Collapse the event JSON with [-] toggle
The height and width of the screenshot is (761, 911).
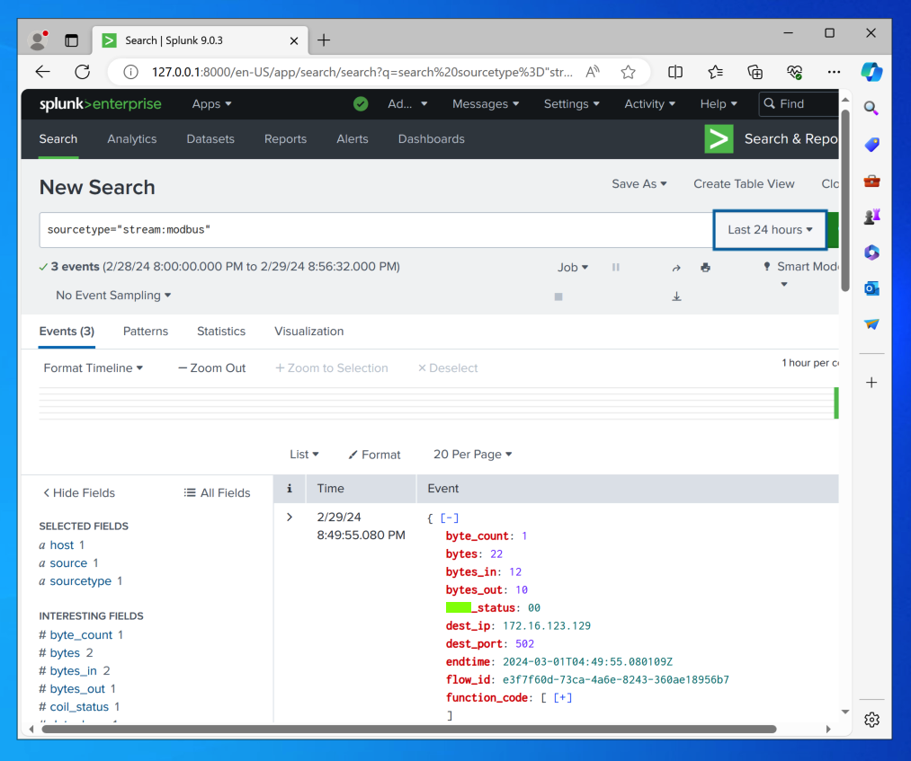[x=450, y=518]
